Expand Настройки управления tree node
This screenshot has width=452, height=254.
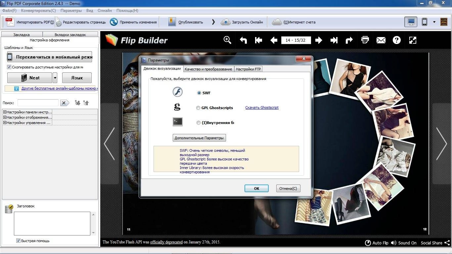point(5,123)
